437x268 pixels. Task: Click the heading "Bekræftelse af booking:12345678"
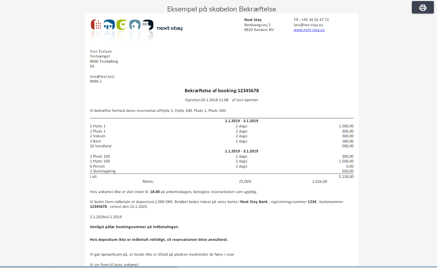click(x=222, y=91)
